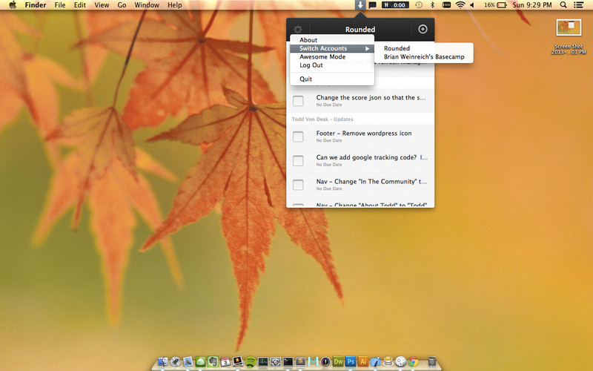
Task: Check off 'Can we add google tracking code?' to-do
Action: click(298, 160)
